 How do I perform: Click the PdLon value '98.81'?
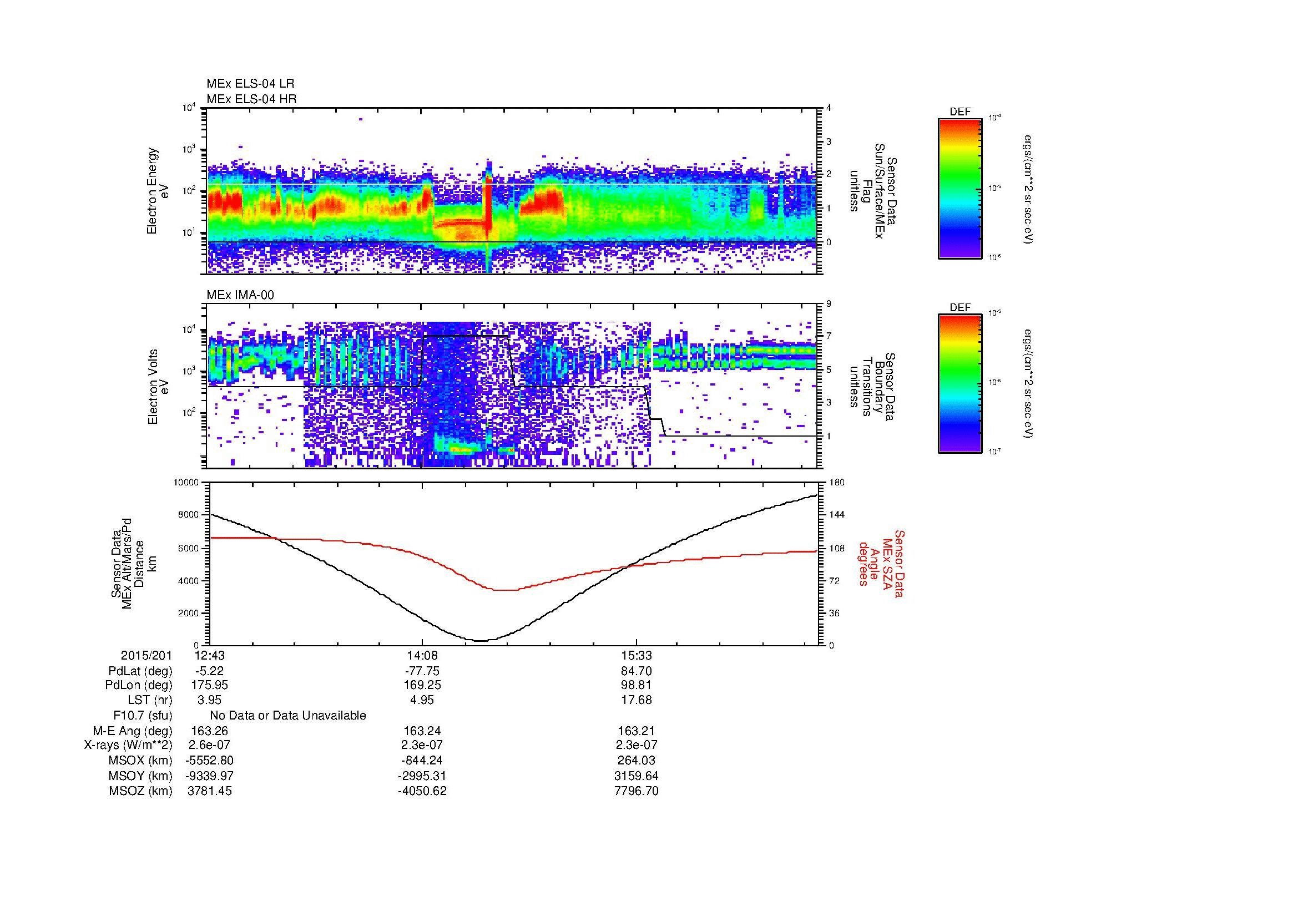click(x=637, y=685)
